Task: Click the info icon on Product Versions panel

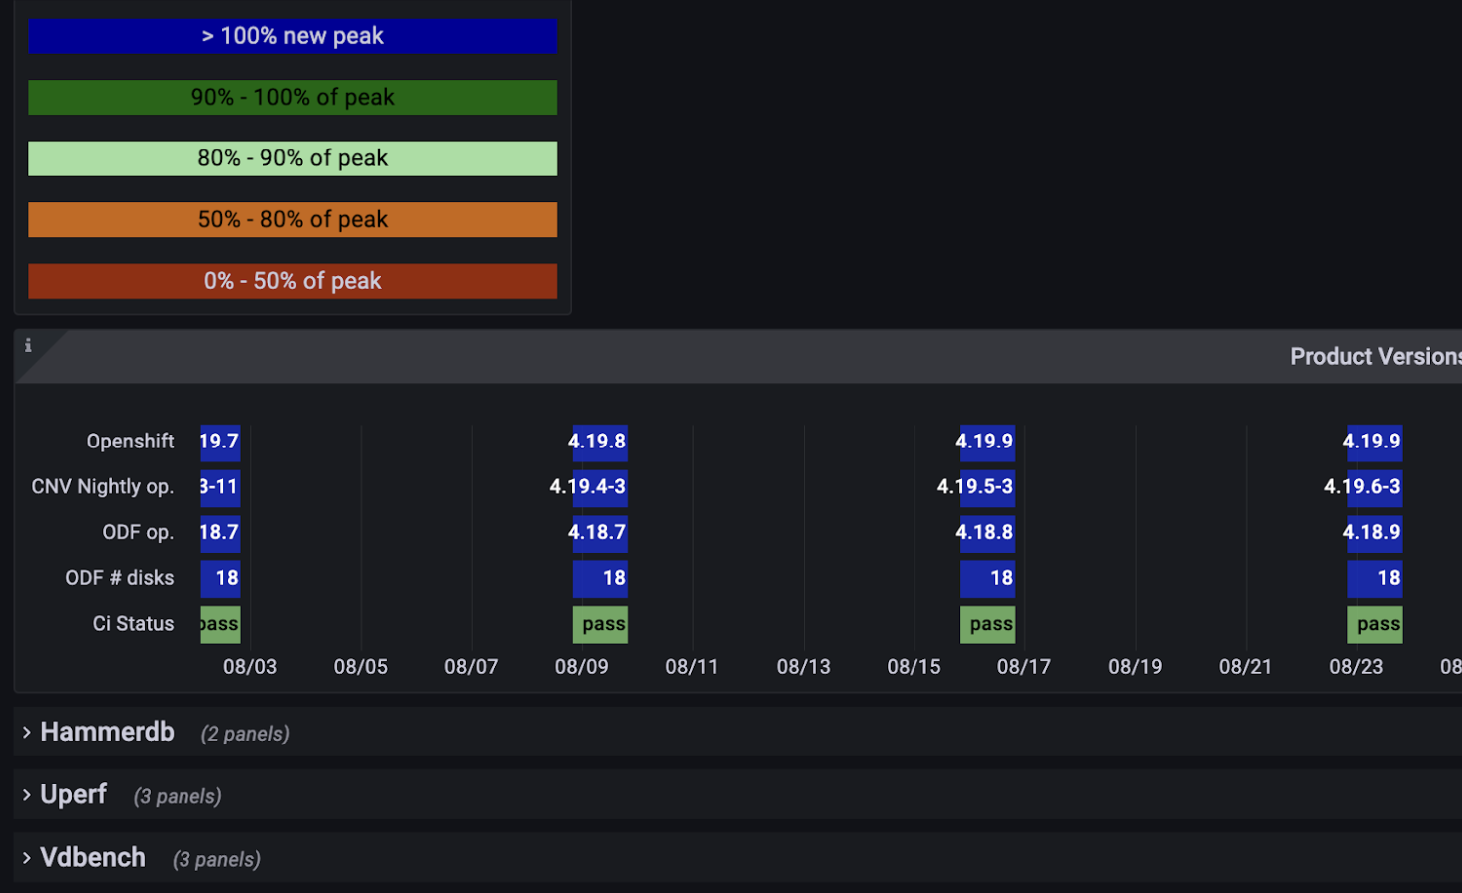Action: pyautogui.click(x=28, y=345)
